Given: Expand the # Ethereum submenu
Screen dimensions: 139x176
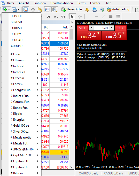Looking at the screenshot, I should (x=21, y=60).
